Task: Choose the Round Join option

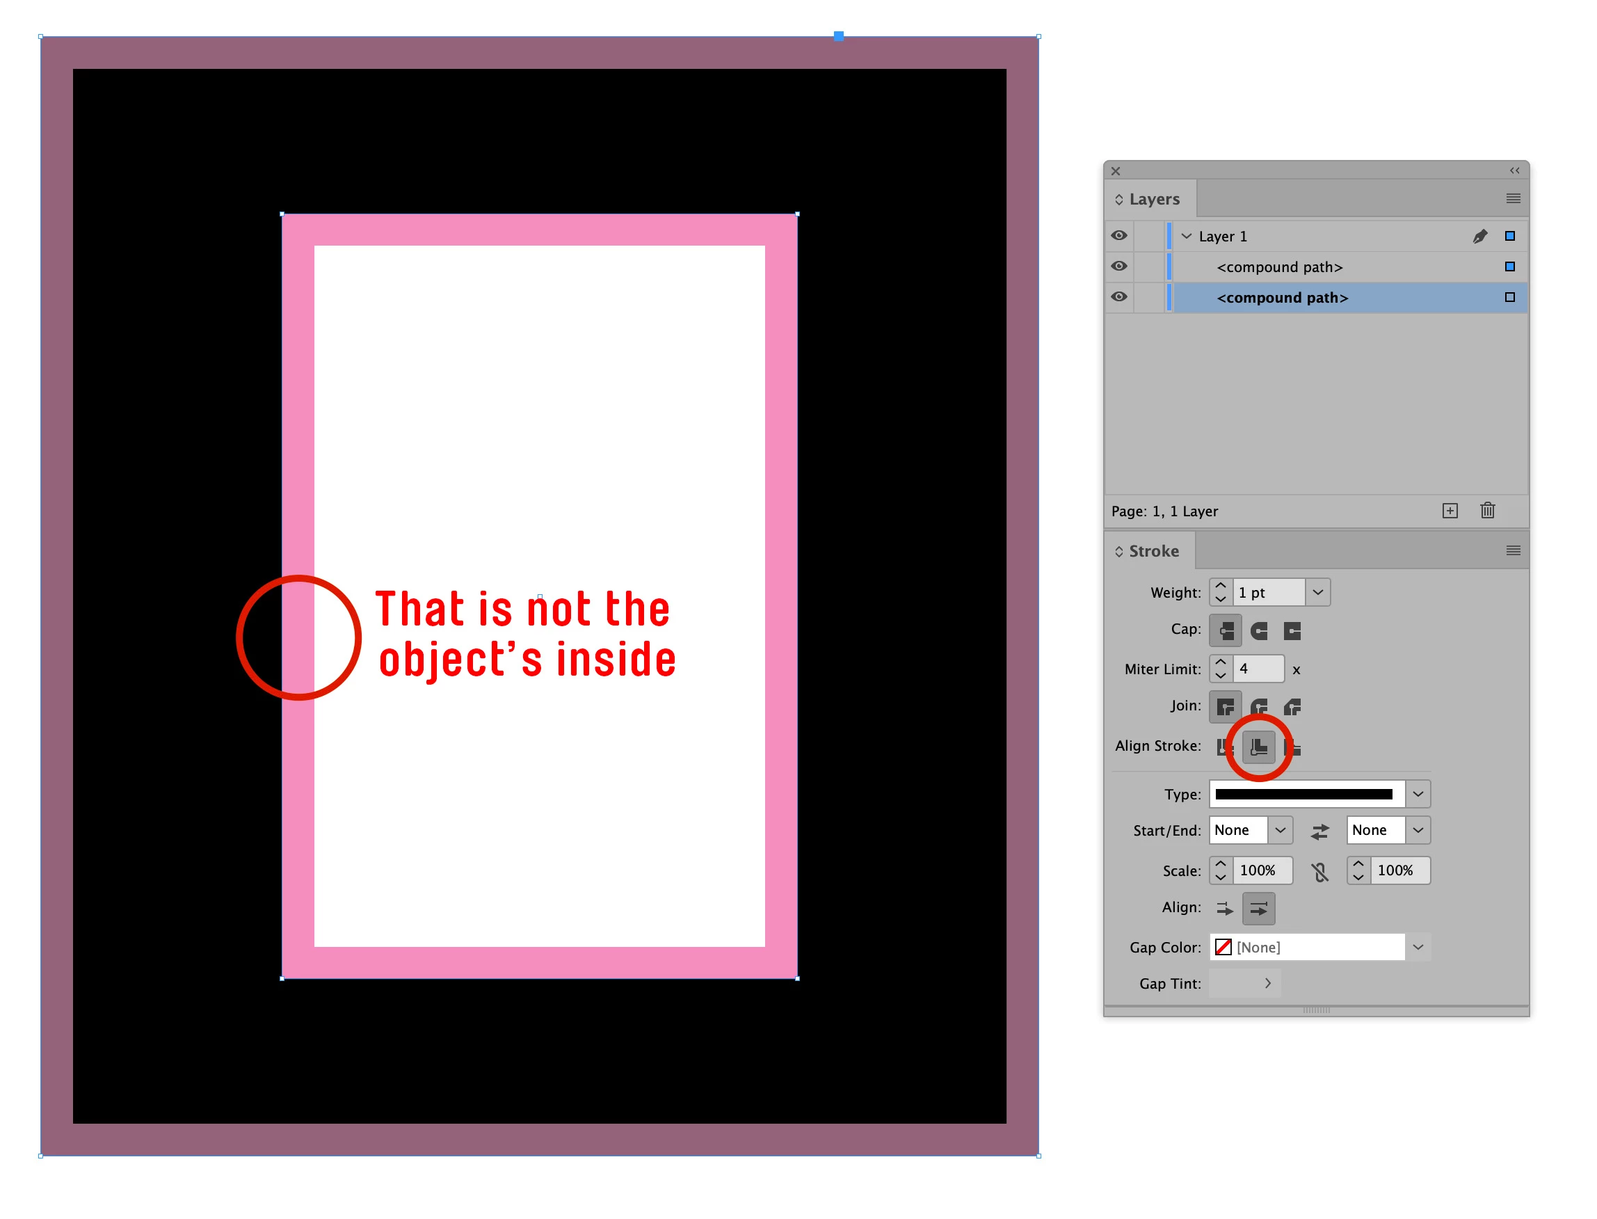Action: tap(1258, 706)
